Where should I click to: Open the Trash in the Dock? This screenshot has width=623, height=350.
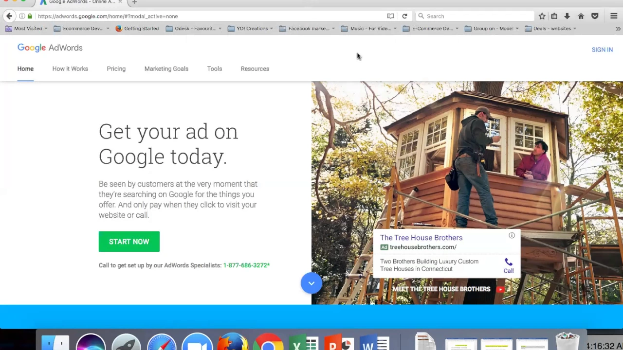pos(568,342)
